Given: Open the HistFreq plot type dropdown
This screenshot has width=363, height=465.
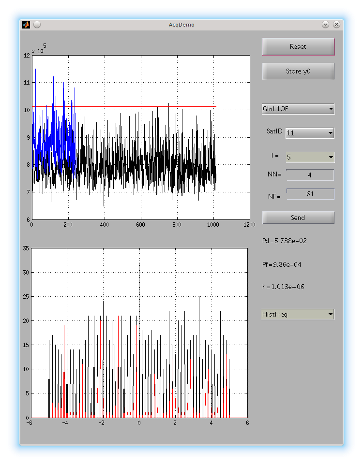Looking at the screenshot, I should click(298, 314).
